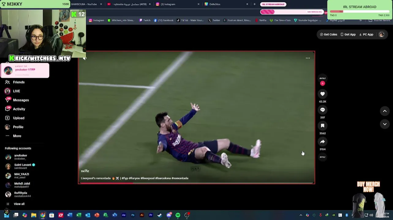Expand the bookmarks overflow chevron
This screenshot has height=220, width=393.
coord(361,20)
